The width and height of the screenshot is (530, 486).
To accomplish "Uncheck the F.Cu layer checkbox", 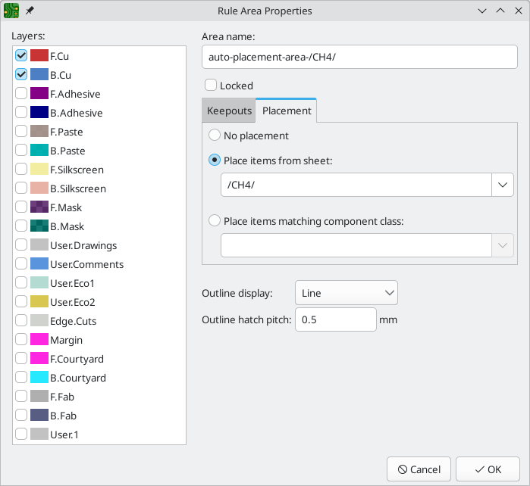I will coord(21,55).
